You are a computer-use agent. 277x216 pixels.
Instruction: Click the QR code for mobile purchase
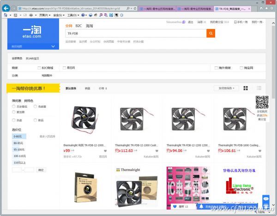click(262, 102)
